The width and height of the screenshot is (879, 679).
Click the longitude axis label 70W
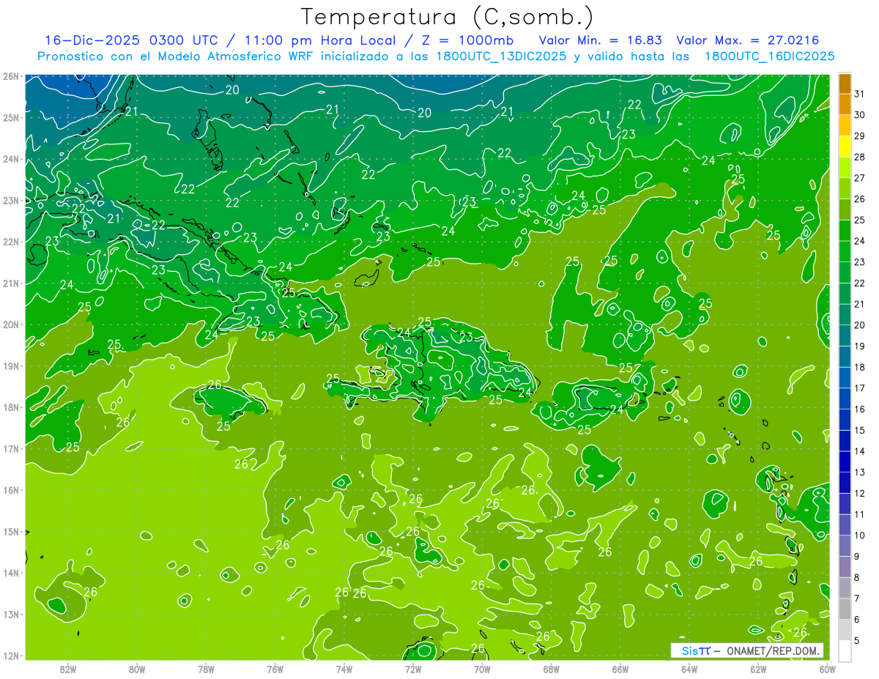point(482,669)
